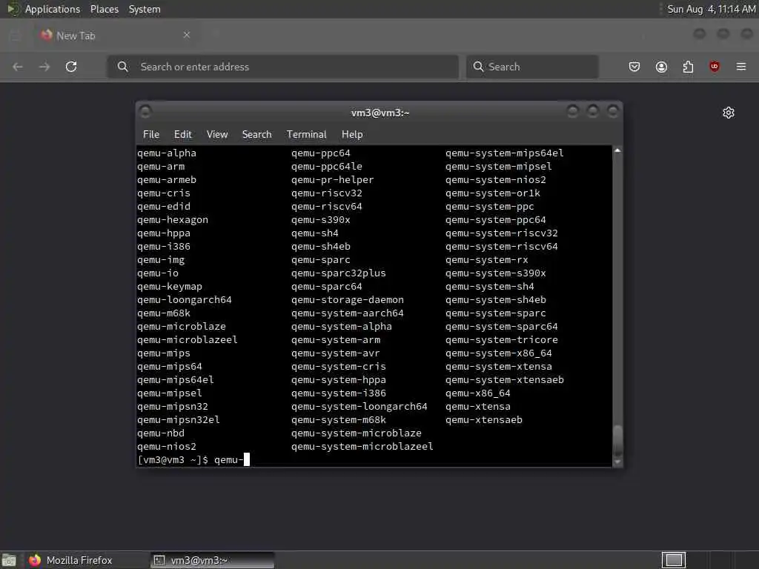Click the text qemu-system-loongarch64
This screenshot has width=759, height=569.
(359, 407)
